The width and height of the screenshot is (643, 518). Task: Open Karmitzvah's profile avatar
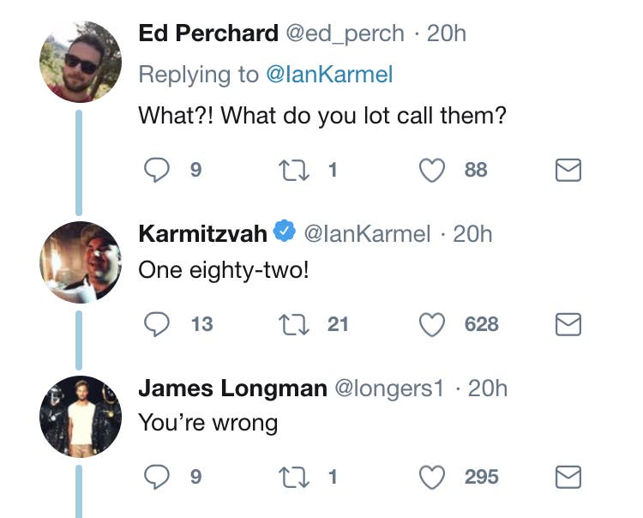(x=81, y=262)
